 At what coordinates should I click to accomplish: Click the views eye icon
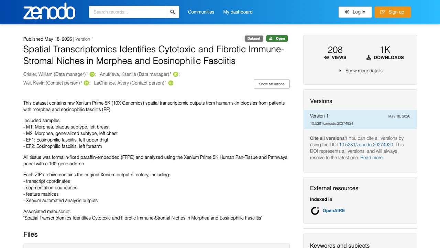(x=327, y=58)
